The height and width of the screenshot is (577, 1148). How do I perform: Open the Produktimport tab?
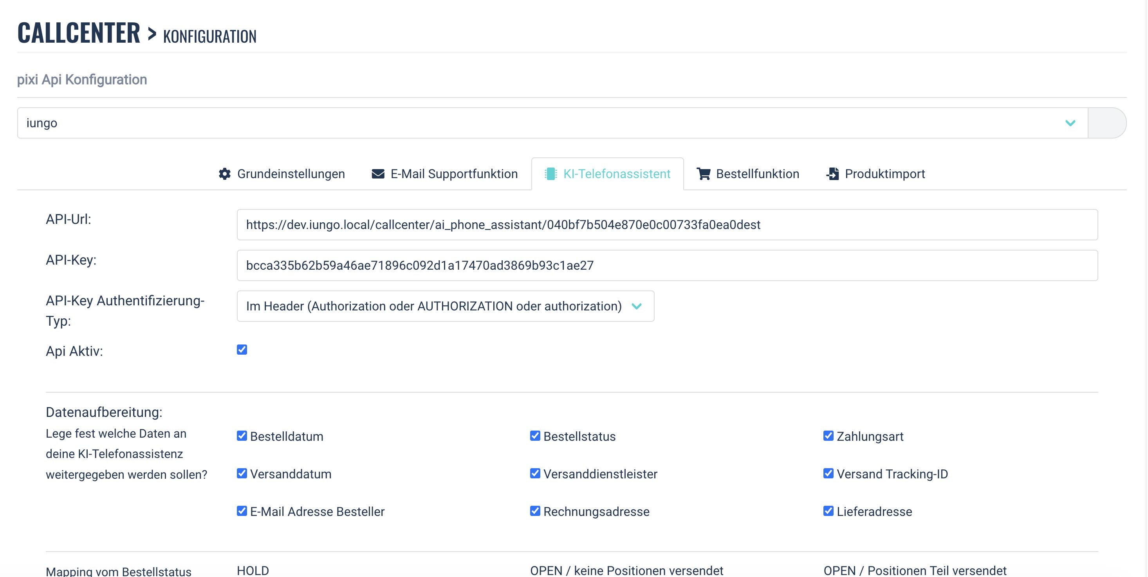point(884,174)
